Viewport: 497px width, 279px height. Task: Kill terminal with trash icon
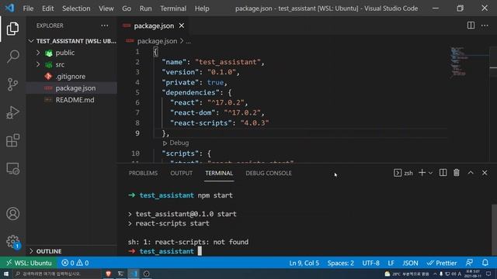pos(457,173)
